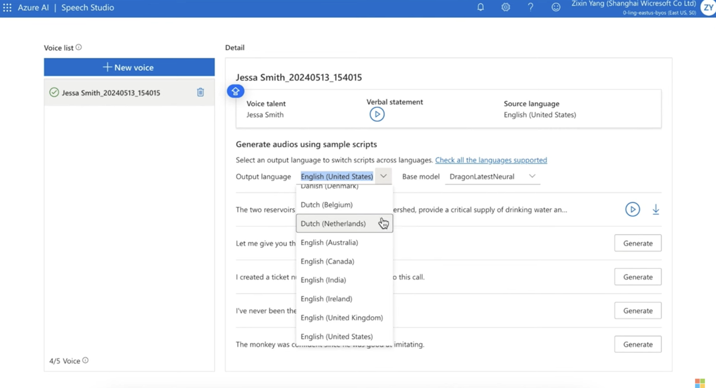Click the detail title Jessa Smith_20240513_154015
The image size is (716, 388).
pos(299,77)
